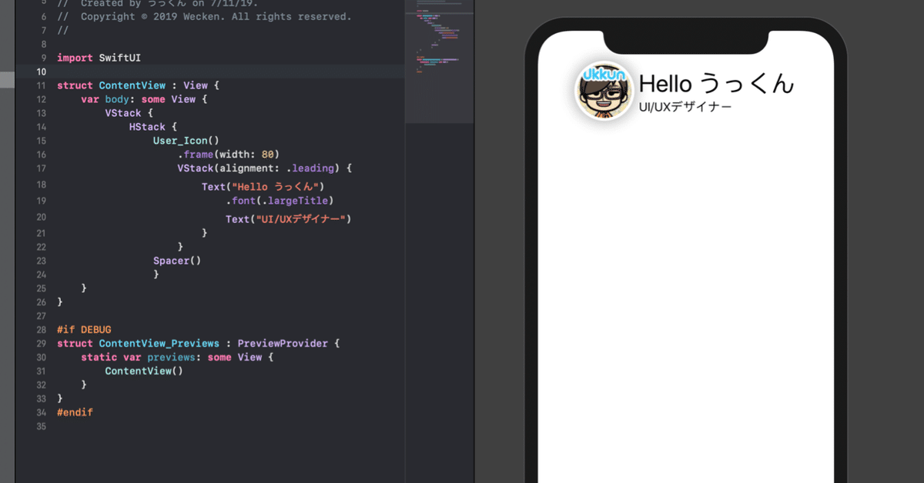Click the '#endif' directive
This screenshot has height=483, width=924.
coord(75,413)
